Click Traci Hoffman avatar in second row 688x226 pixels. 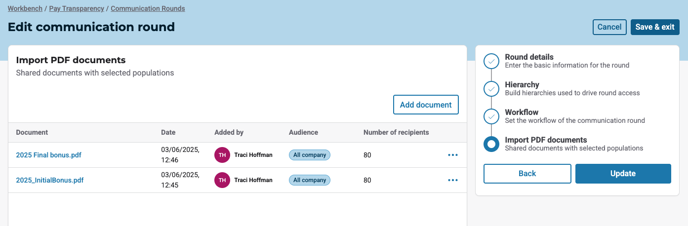[x=222, y=180]
